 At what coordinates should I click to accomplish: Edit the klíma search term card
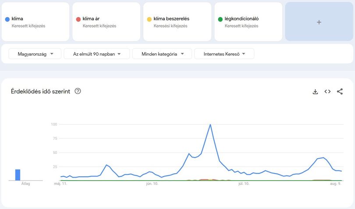pos(35,22)
